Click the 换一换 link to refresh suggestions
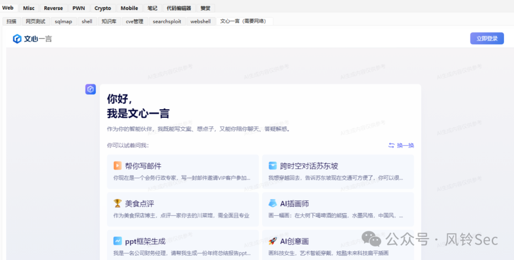The width and height of the screenshot is (514, 260). 405,145
